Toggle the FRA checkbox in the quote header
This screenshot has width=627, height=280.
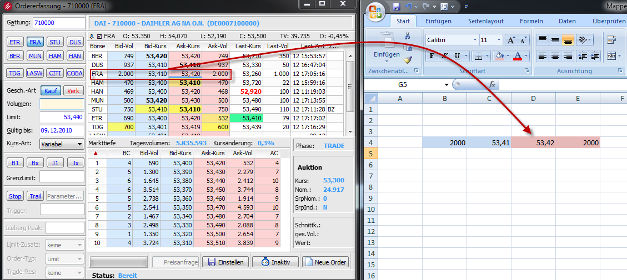tap(99, 36)
